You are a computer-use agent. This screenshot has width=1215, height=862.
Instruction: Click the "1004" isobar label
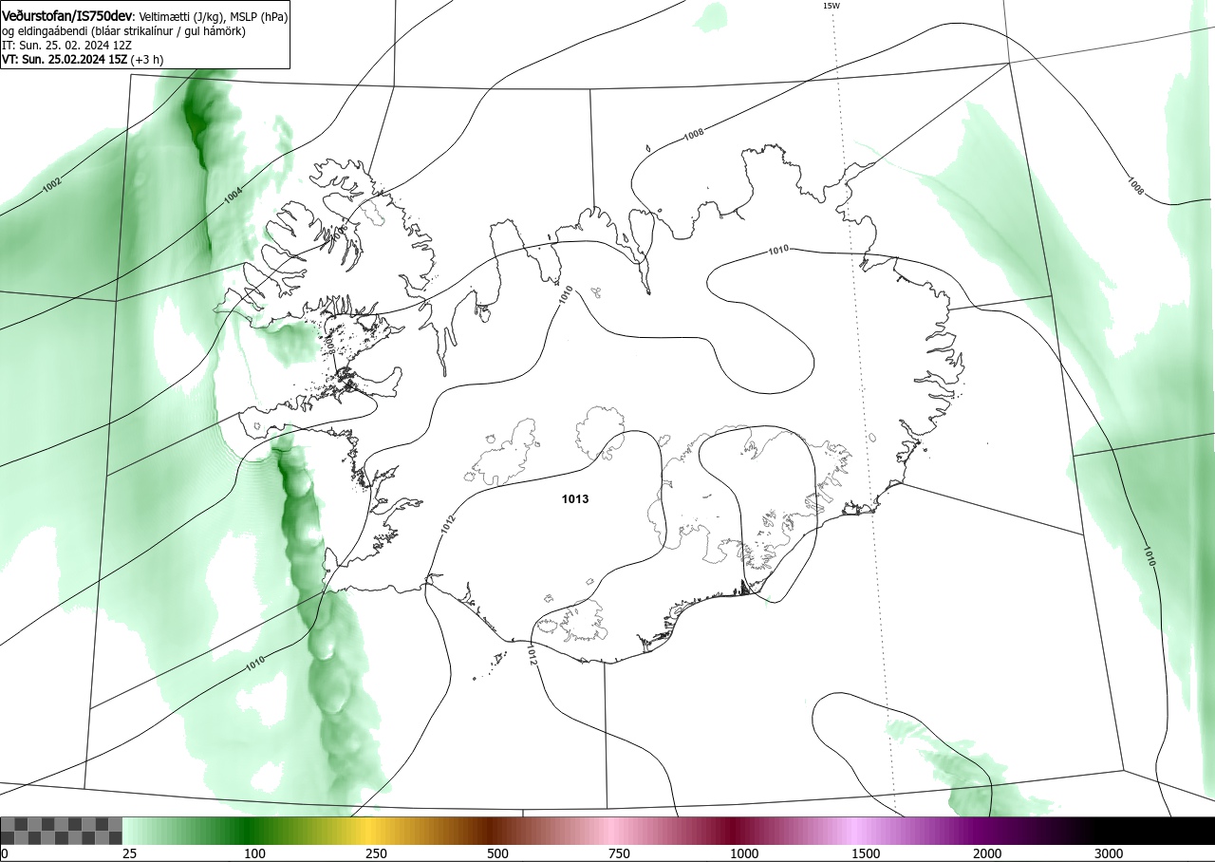[233, 195]
